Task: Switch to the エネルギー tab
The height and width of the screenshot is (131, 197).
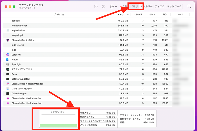Action: click(x=146, y=6)
